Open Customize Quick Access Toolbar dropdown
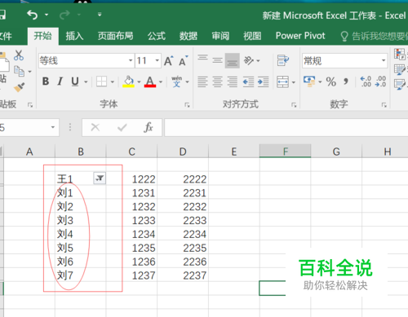The image size is (408, 317). (x=100, y=15)
